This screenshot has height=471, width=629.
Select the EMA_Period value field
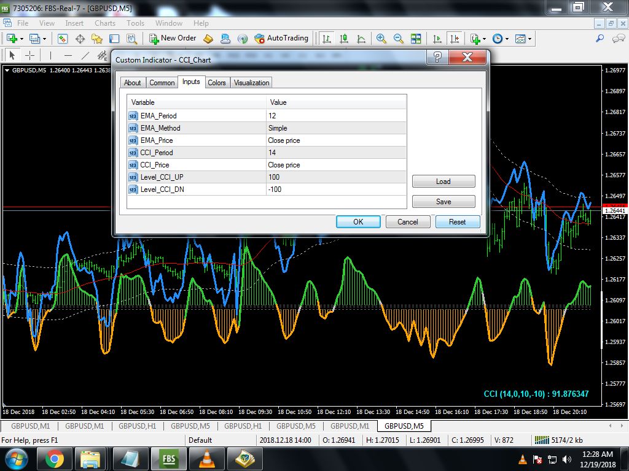click(x=336, y=116)
